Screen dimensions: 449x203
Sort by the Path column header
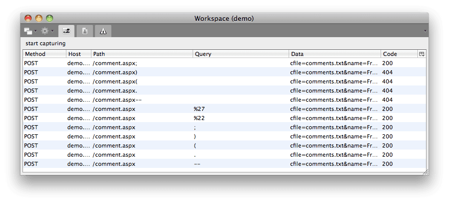point(142,54)
